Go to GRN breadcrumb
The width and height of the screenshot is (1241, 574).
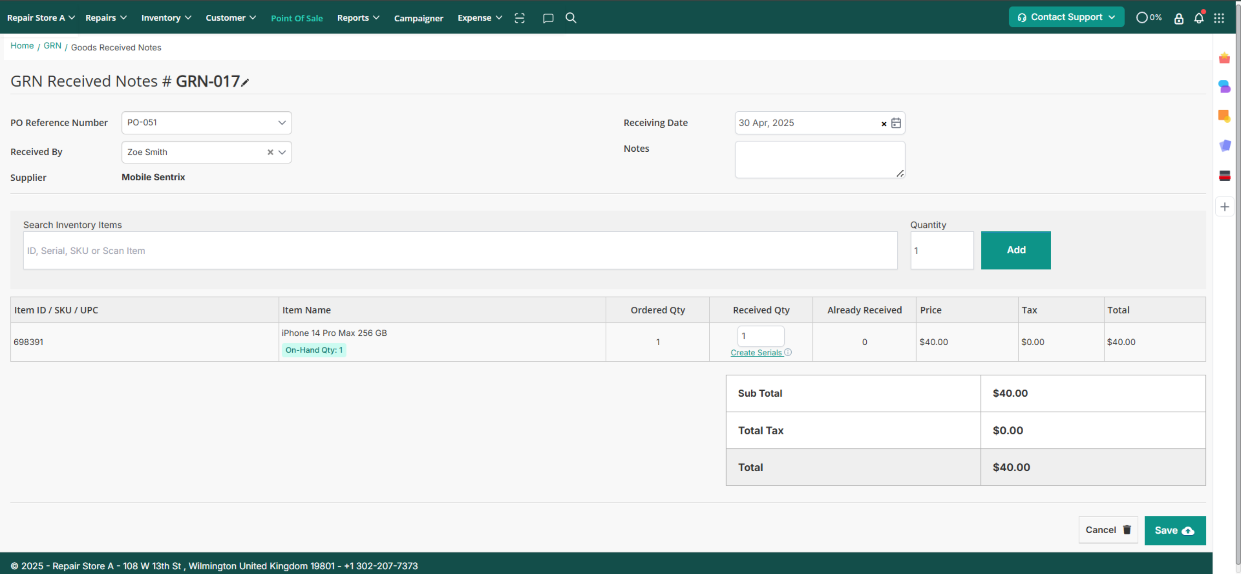pos(53,46)
